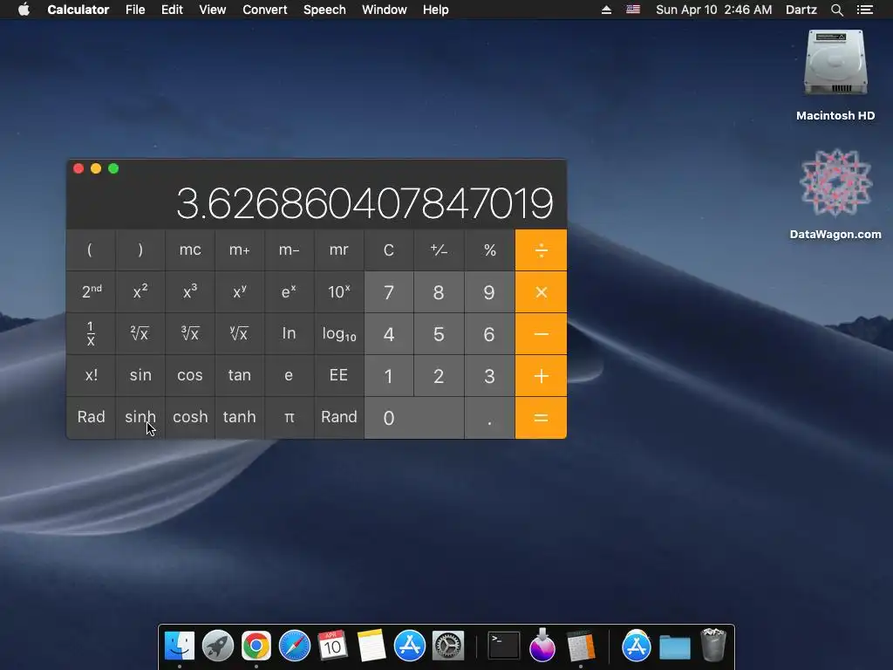This screenshot has width=893, height=670.
Task: Click the natural log ln key
Action: (x=290, y=334)
